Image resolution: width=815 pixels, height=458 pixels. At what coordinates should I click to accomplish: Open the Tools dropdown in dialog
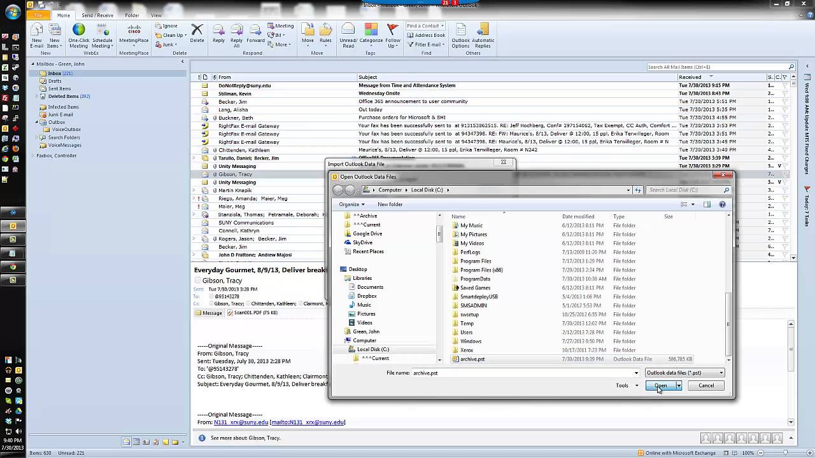[627, 385]
